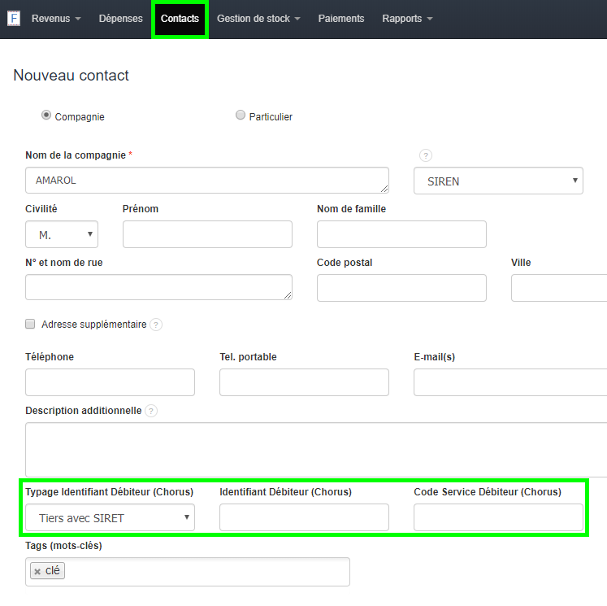607x606 pixels.
Task: Go to the Dépenses page
Action: (120, 19)
